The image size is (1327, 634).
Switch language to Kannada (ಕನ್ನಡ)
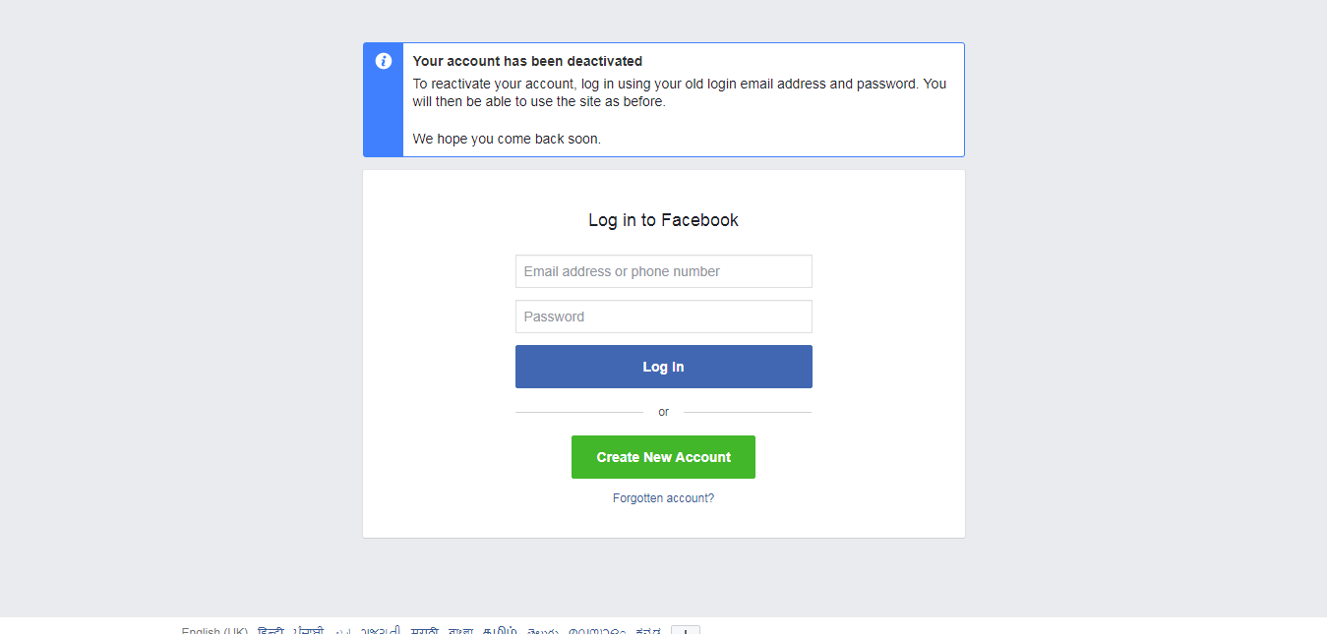point(648,630)
